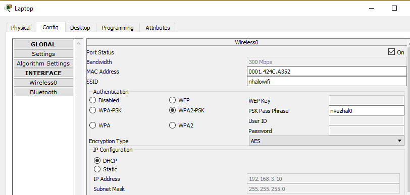
Task: Maximize the Laptop window
Action: pyautogui.click(x=394, y=9)
